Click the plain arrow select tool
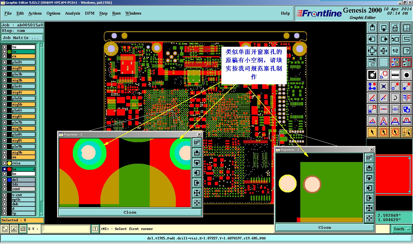Viewport: 413px width, 244px height. tap(372, 132)
